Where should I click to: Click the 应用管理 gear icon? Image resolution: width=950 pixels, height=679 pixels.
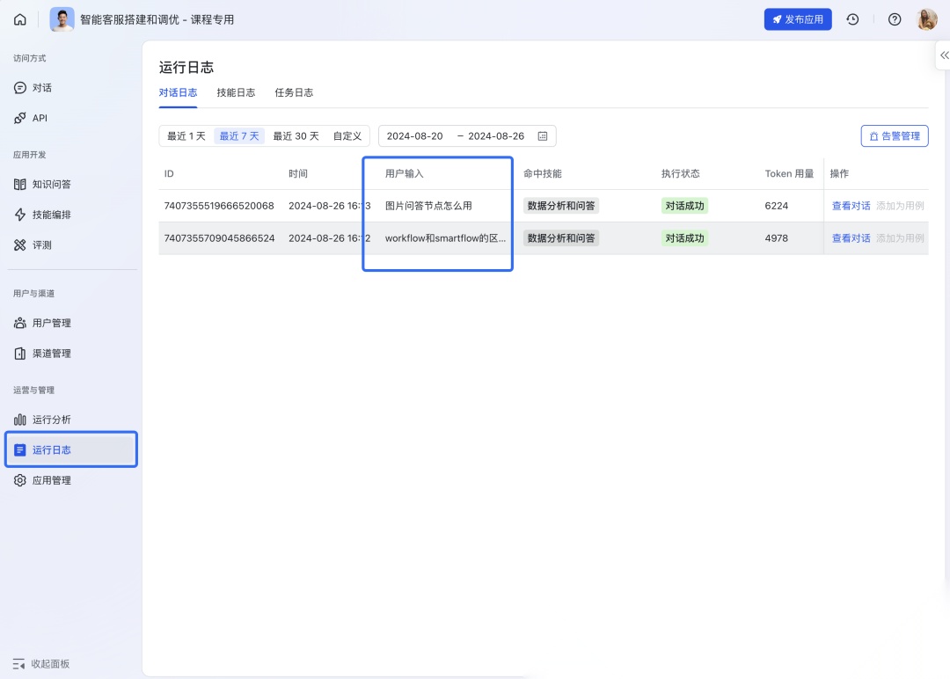pos(20,480)
